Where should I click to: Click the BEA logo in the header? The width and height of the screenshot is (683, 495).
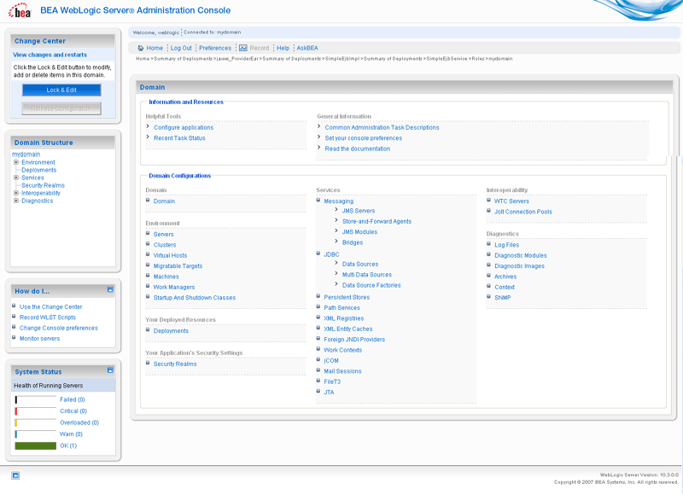click(x=19, y=10)
